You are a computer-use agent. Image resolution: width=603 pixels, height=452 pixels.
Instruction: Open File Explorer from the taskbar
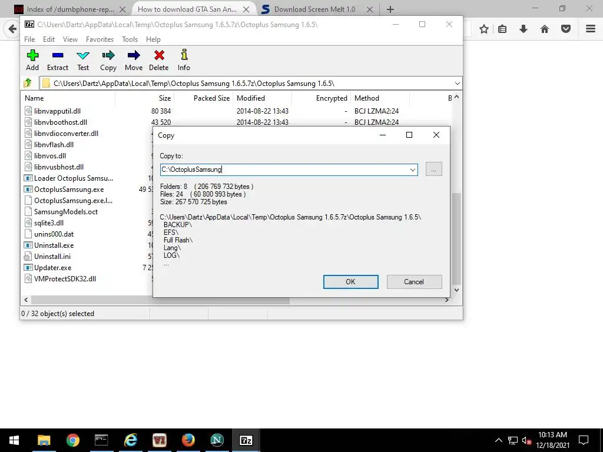click(x=44, y=440)
